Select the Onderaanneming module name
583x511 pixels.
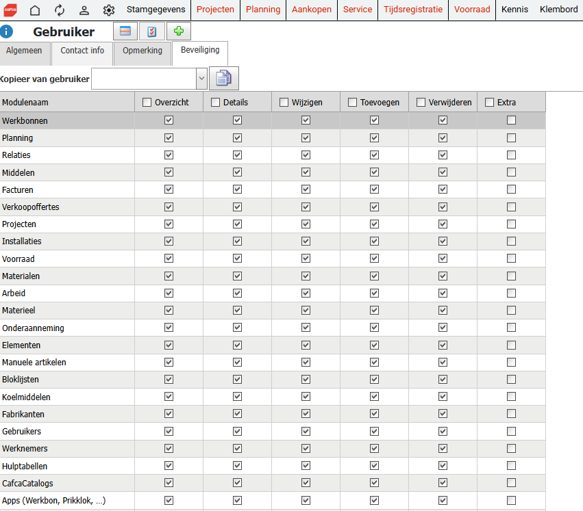tap(33, 328)
